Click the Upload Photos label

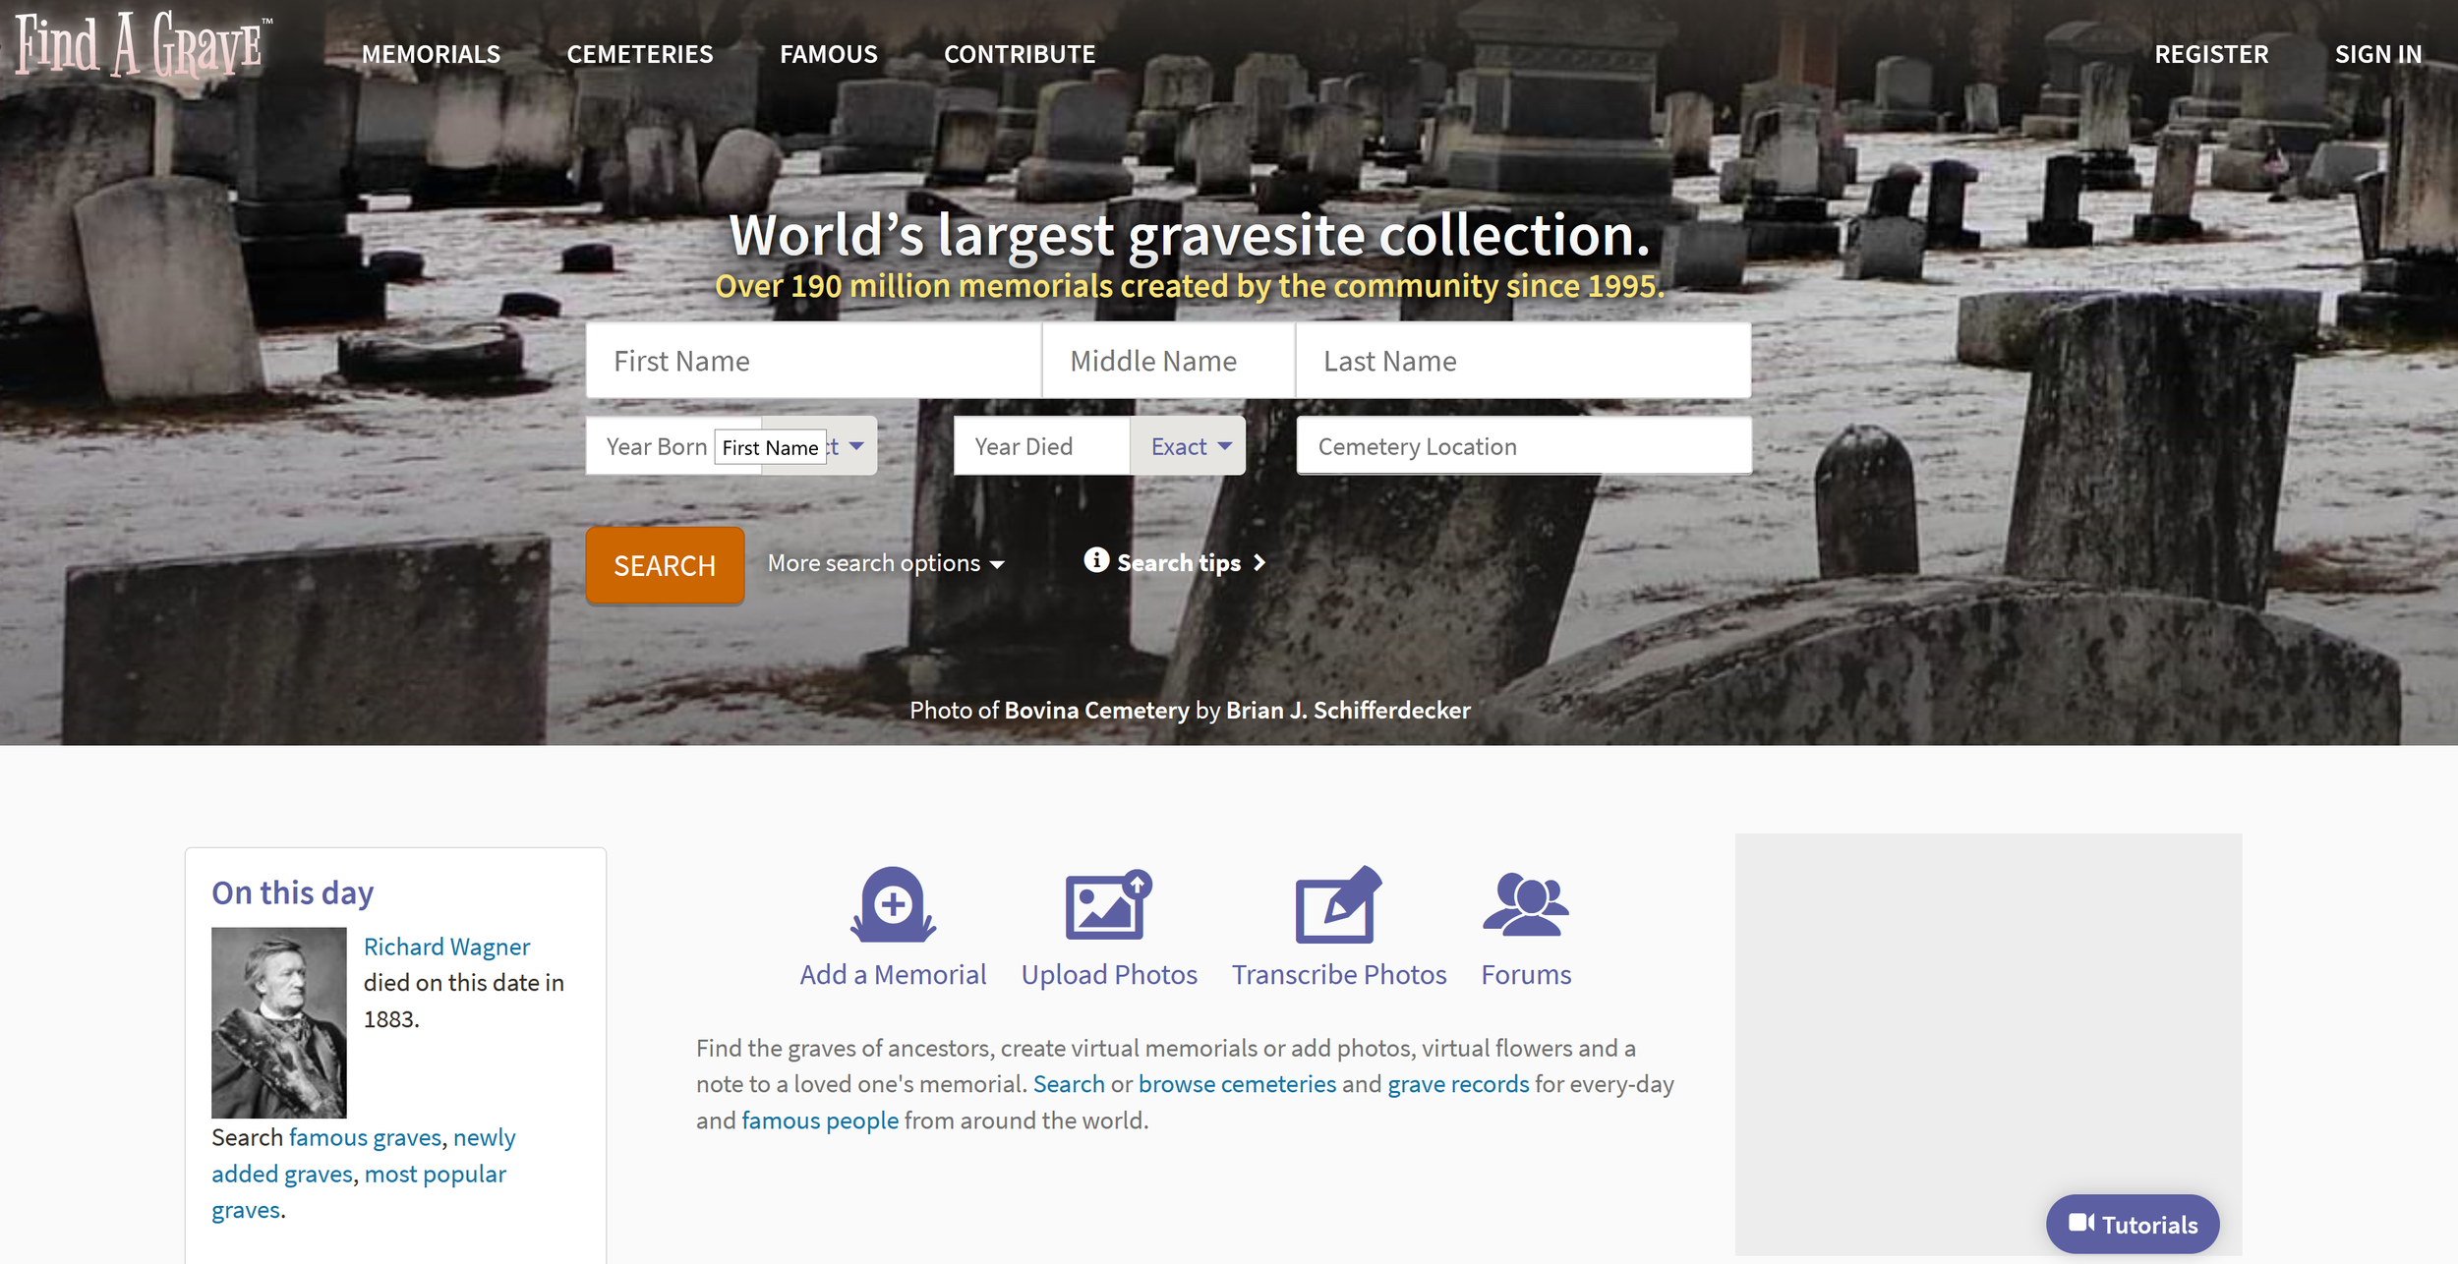click(1109, 974)
